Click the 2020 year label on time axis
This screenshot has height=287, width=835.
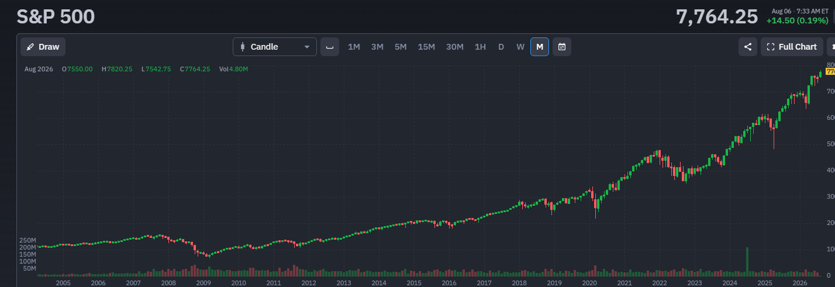589,283
